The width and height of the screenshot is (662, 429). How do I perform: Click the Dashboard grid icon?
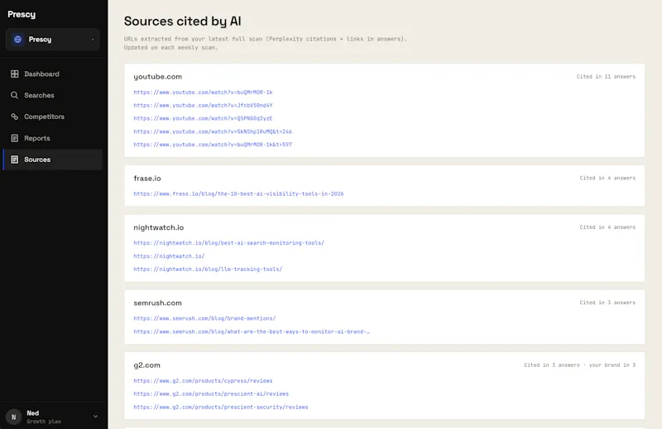tap(15, 74)
